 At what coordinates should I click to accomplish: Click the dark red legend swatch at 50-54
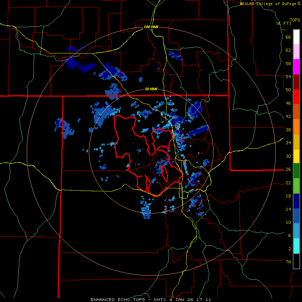tap(296, 82)
